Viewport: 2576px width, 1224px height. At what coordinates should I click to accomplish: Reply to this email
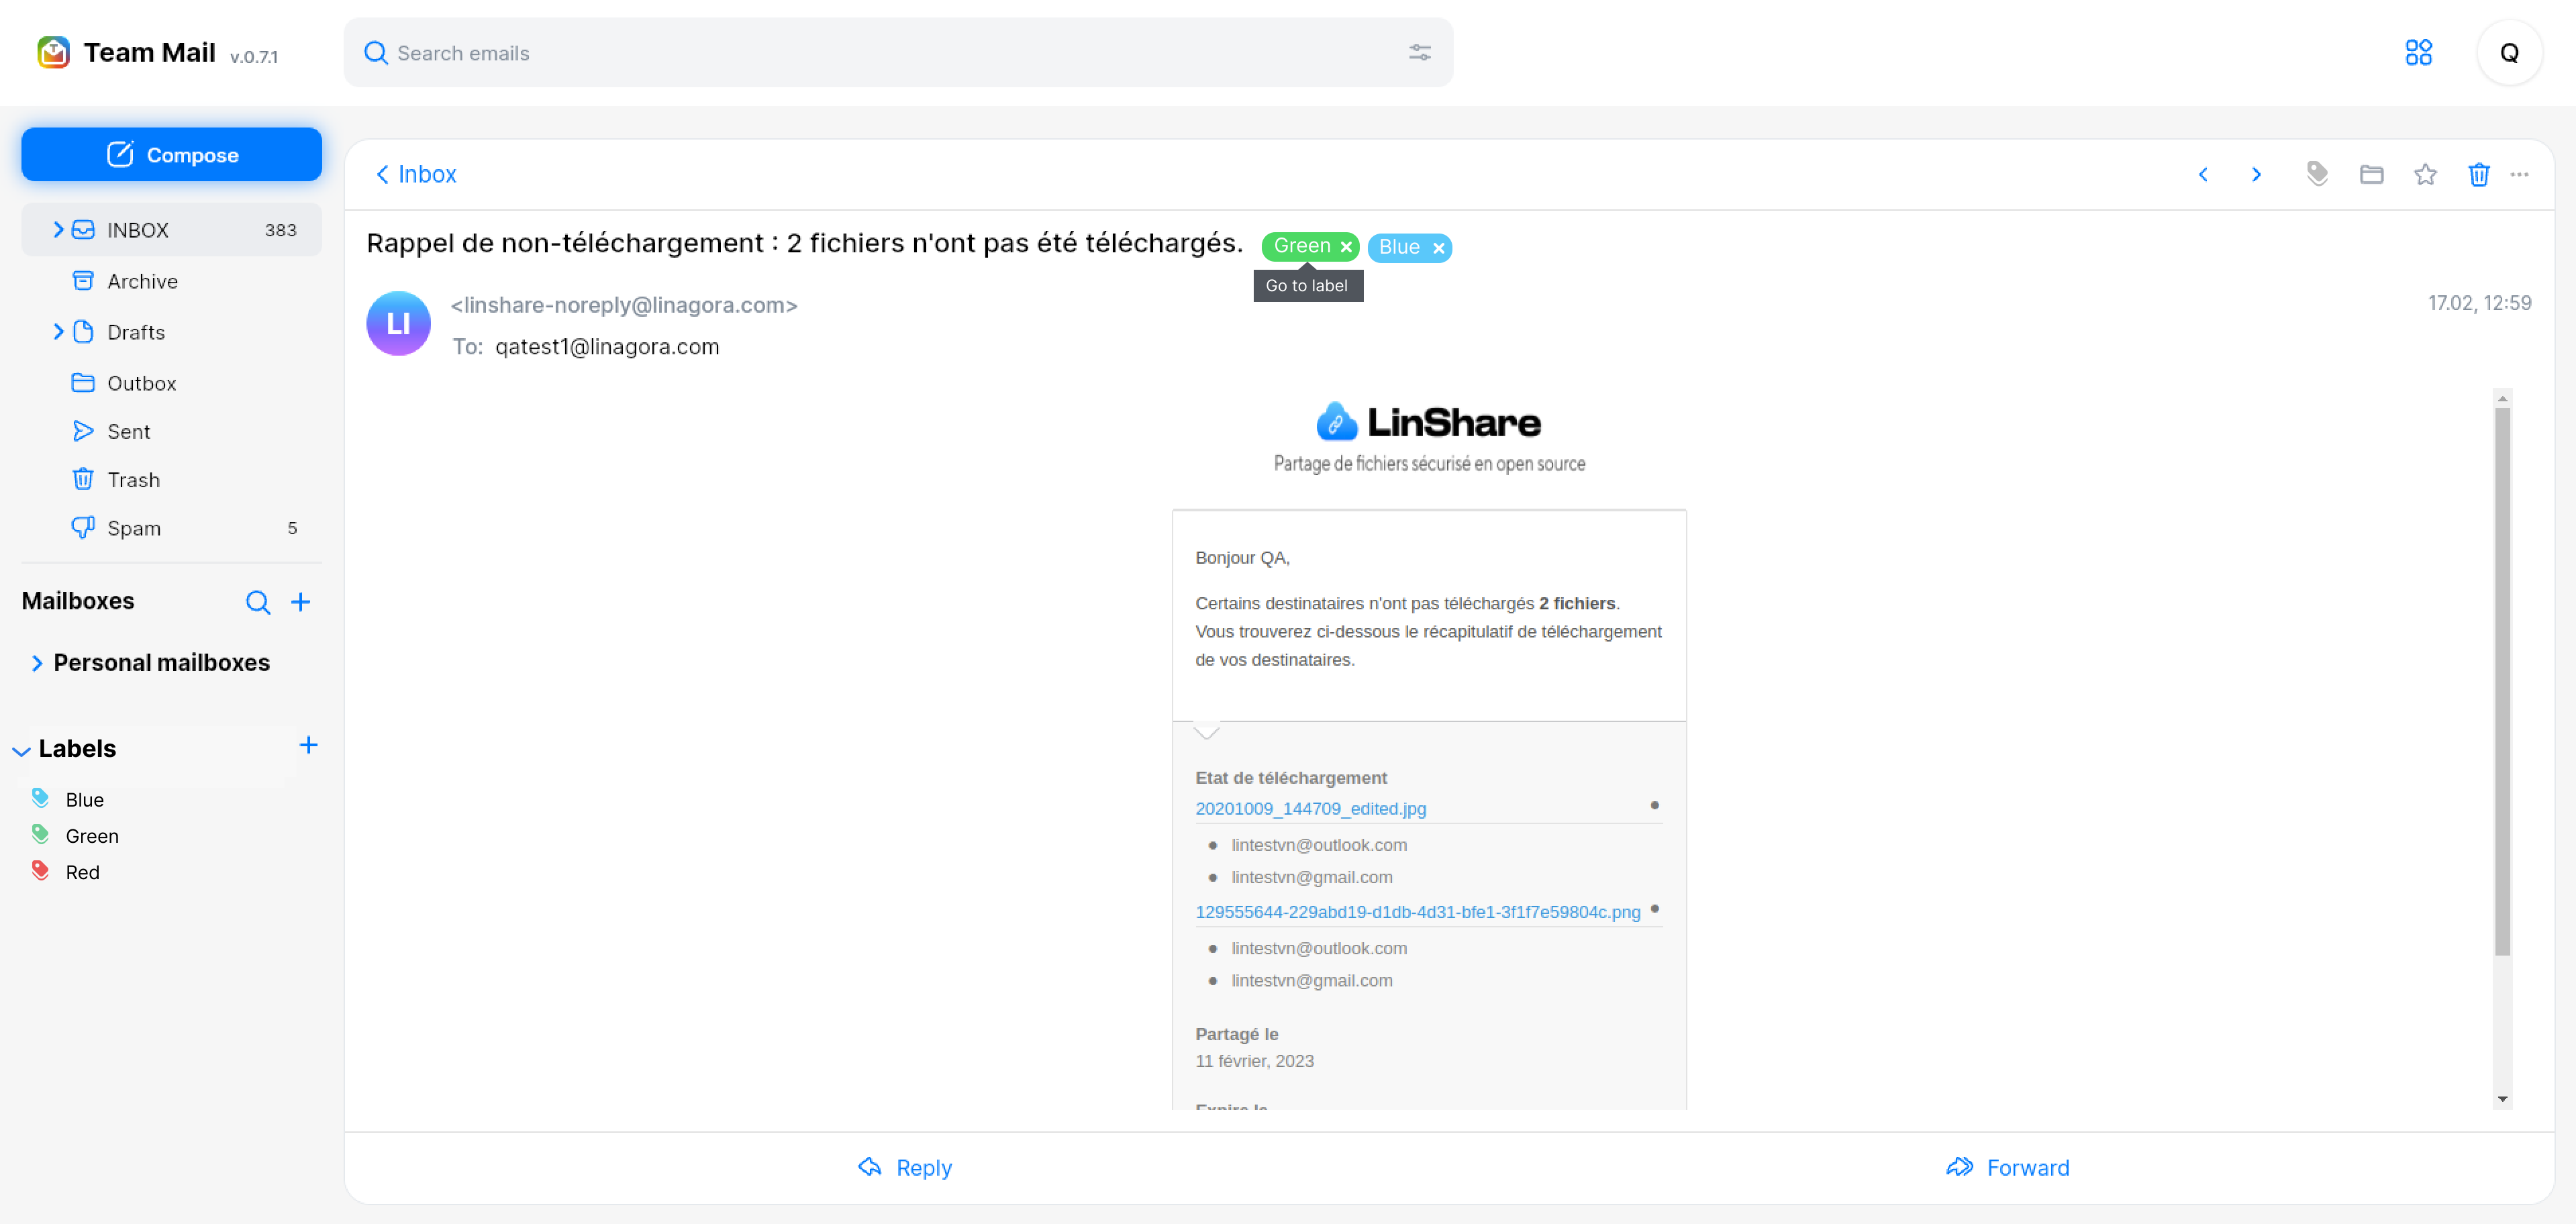(905, 1168)
